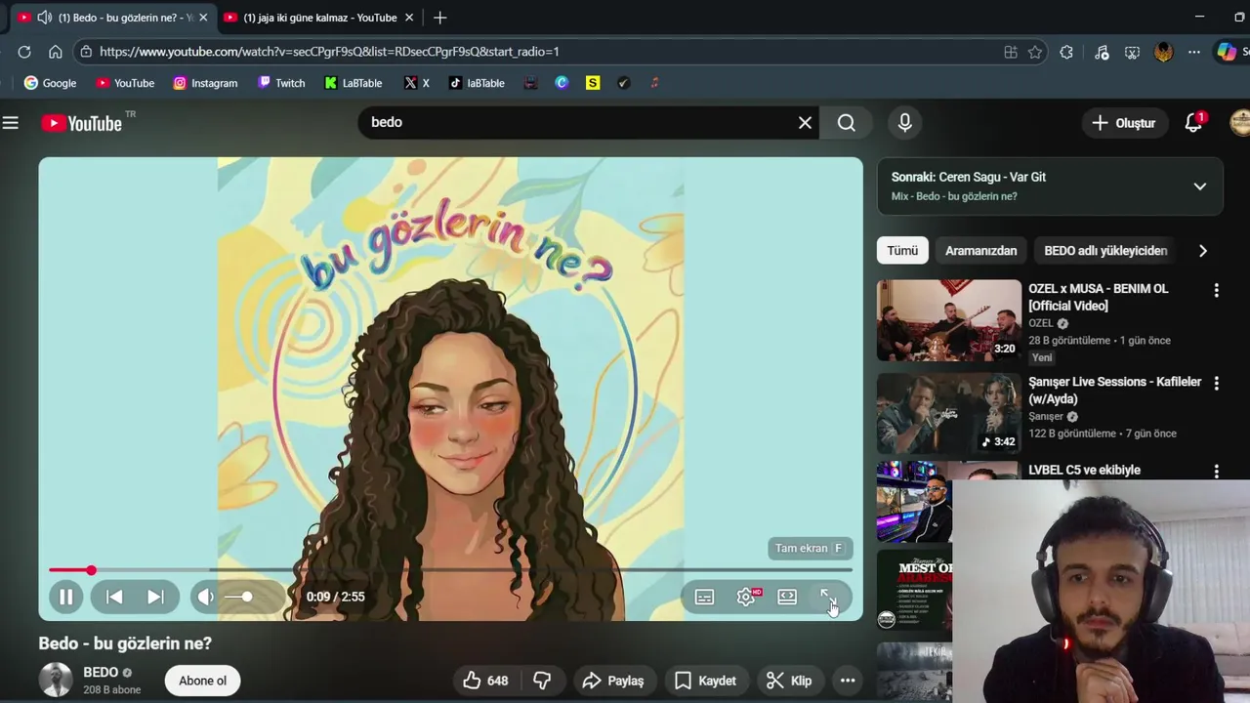
Task: Open Twitch bookmark
Action: coord(281,83)
